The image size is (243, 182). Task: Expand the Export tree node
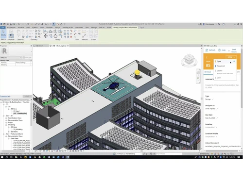pos(6,123)
